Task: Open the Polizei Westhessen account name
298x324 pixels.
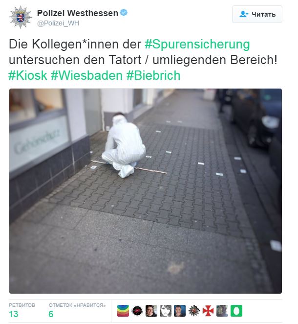Action: (78, 13)
